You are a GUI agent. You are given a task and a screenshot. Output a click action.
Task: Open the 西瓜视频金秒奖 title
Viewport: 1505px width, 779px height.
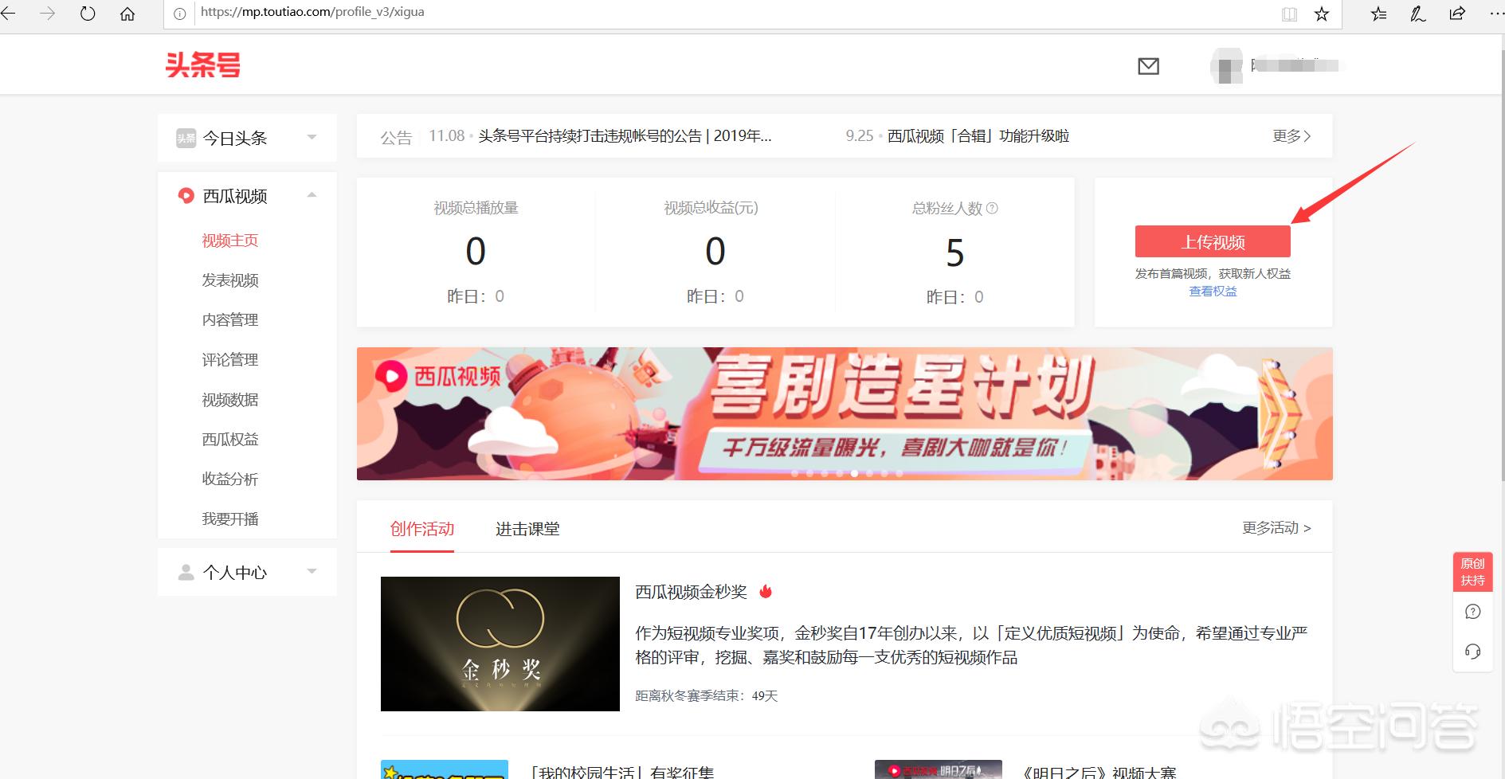click(691, 592)
